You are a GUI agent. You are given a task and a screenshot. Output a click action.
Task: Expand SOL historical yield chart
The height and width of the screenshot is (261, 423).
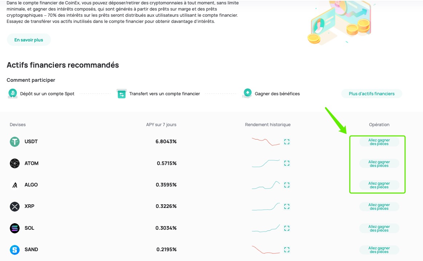[287, 228]
